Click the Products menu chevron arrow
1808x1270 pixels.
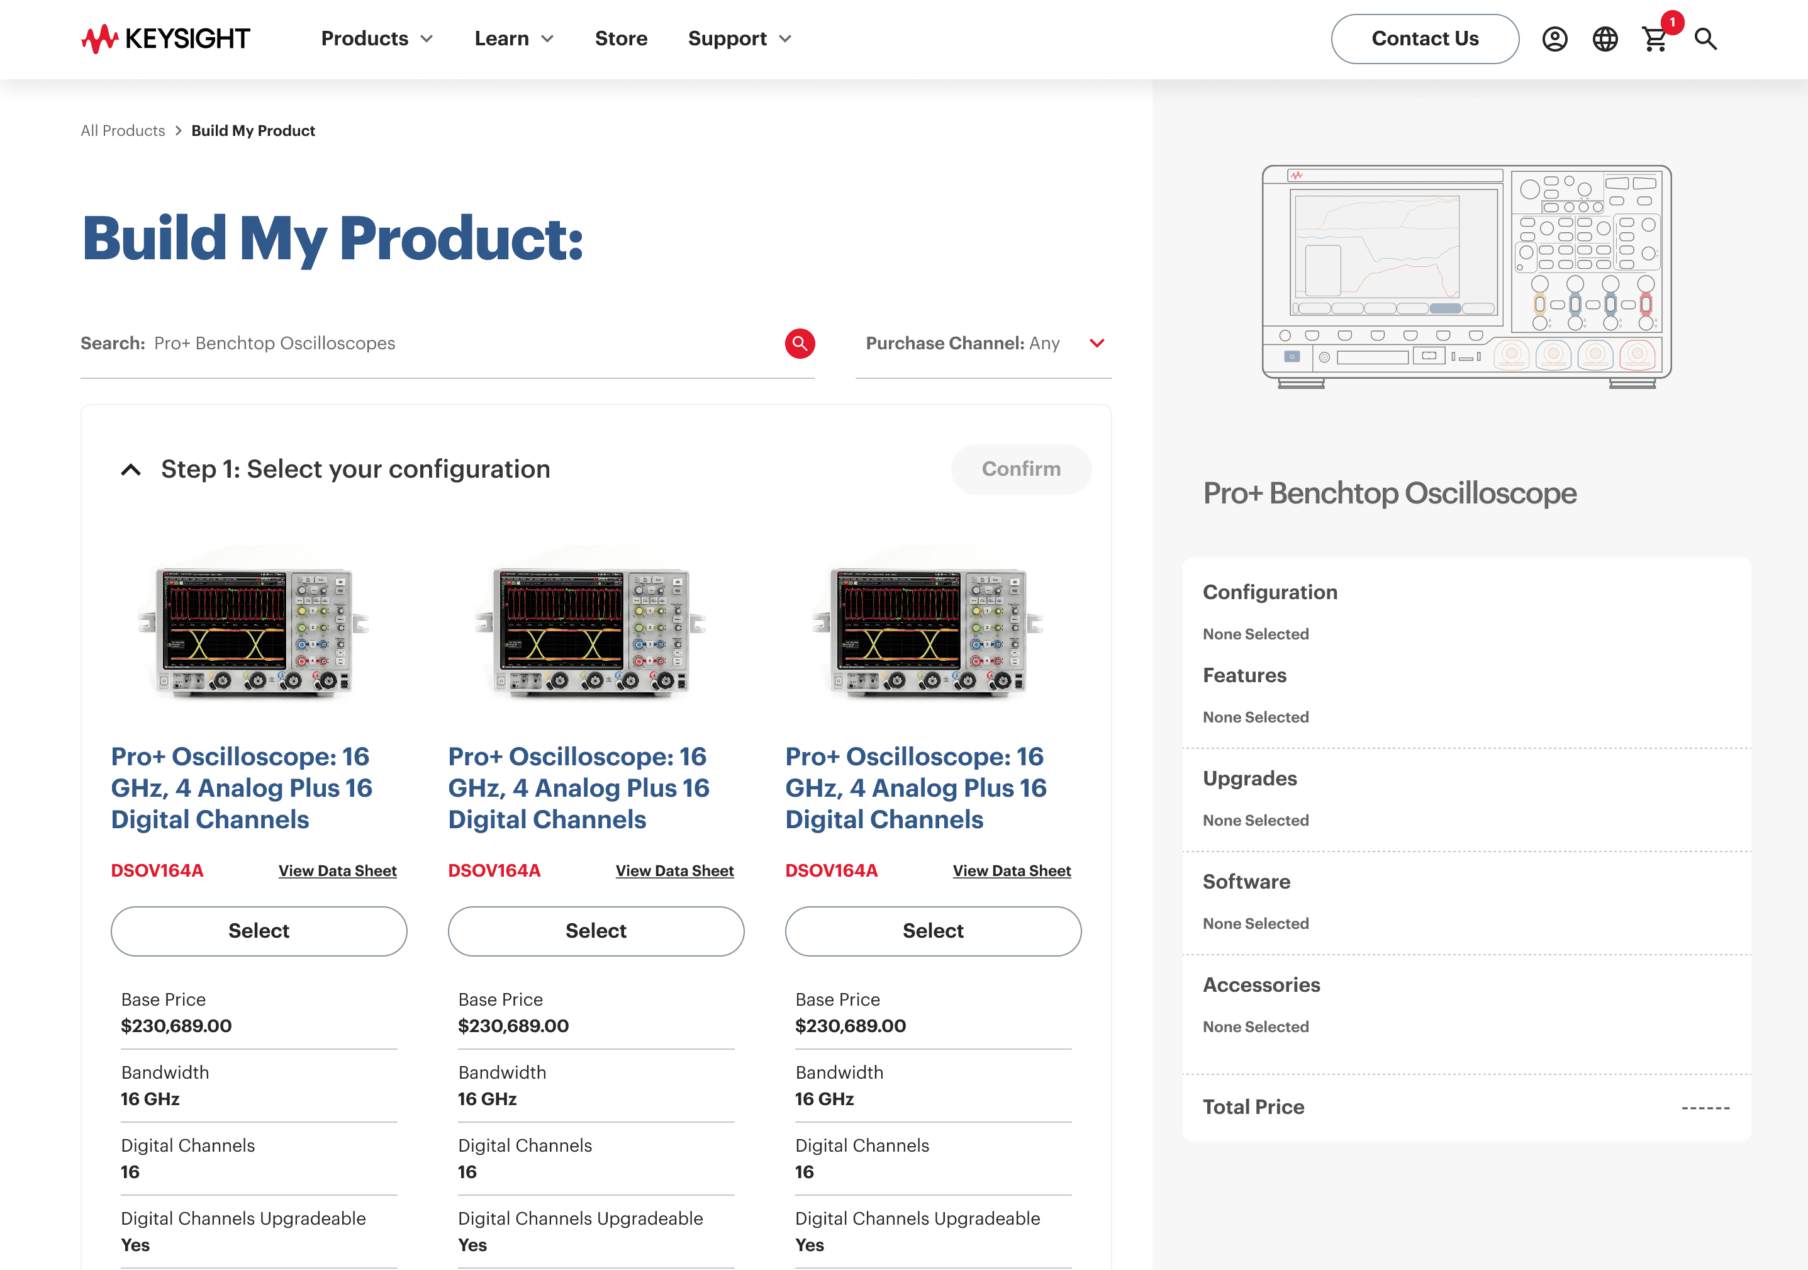click(427, 38)
